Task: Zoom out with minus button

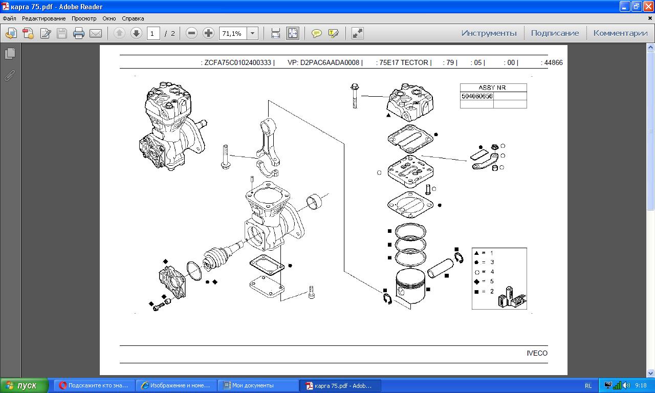Action: point(191,33)
